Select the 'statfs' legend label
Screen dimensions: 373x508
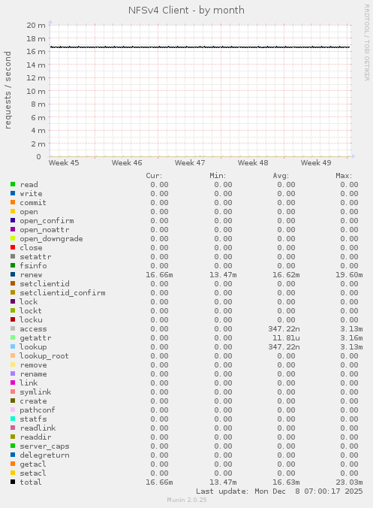pyautogui.click(x=33, y=419)
